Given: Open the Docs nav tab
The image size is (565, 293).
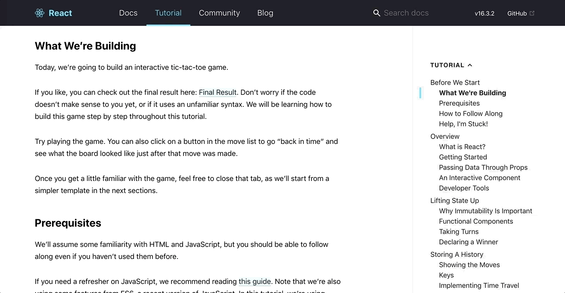Looking at the screenshot, I should (128, 13).
